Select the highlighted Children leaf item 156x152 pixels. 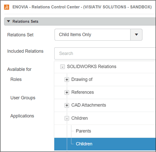click(105, 144)
